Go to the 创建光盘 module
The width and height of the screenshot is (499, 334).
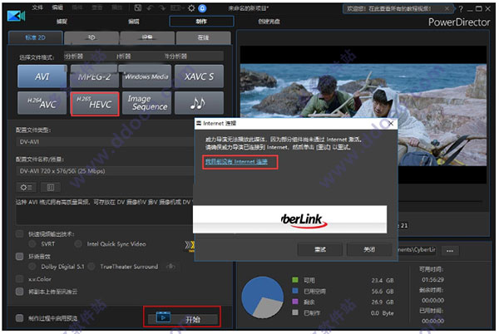(x=269, y=22)
